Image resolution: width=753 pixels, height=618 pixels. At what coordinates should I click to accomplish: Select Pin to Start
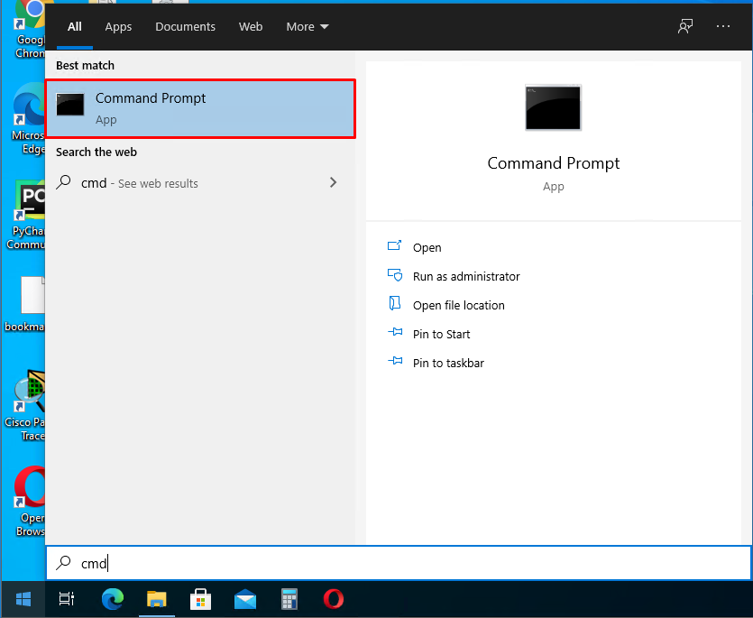click(441, 334)
